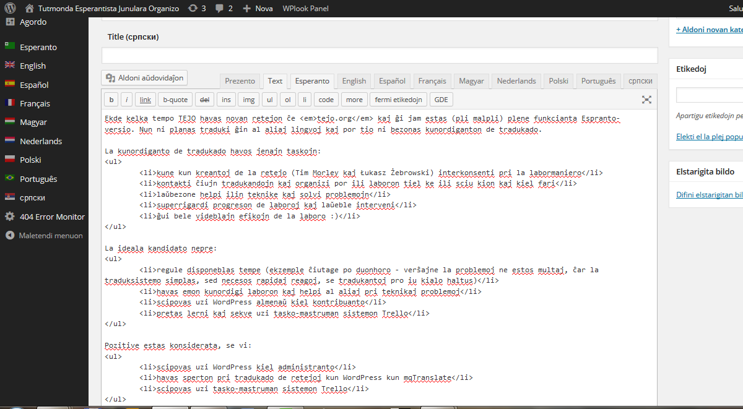This screenshot has width=743, height=409.
Task: Click the Esperanto flag in sidebar
Action: tap(10, 47)
